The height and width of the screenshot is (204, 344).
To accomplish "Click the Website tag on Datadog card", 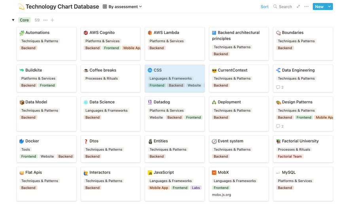I will pos(156,117).
